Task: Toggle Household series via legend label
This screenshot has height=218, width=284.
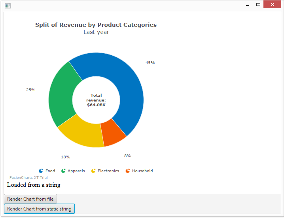Action: tap(142, 171)
